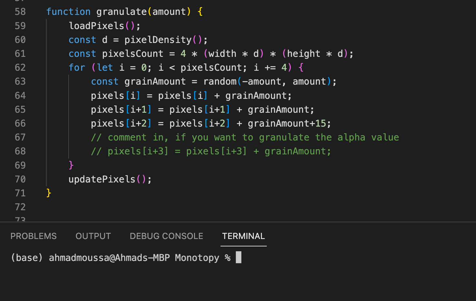
Task: Select the DEBUG CONSOLE tab
Action: coord(166,236)
